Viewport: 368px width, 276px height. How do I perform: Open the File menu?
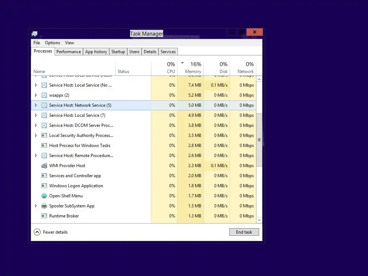37,43
